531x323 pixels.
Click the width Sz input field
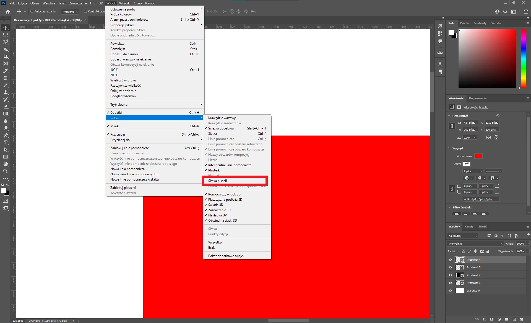tap(470, 123)
